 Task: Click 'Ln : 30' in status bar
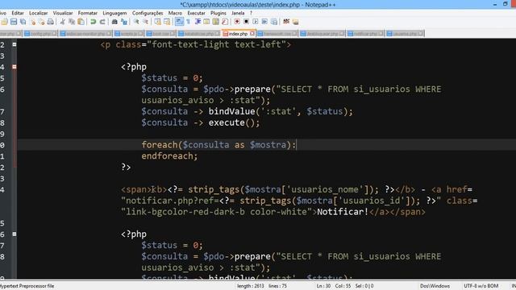(323, 286)
